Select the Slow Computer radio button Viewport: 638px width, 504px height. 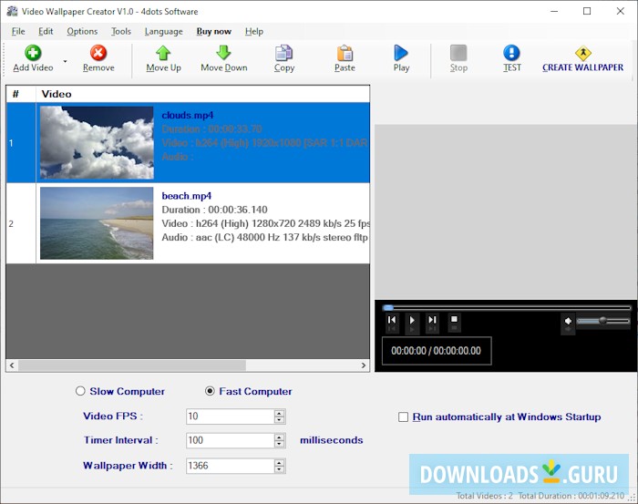pyautogui.click(x=81, y=392)
